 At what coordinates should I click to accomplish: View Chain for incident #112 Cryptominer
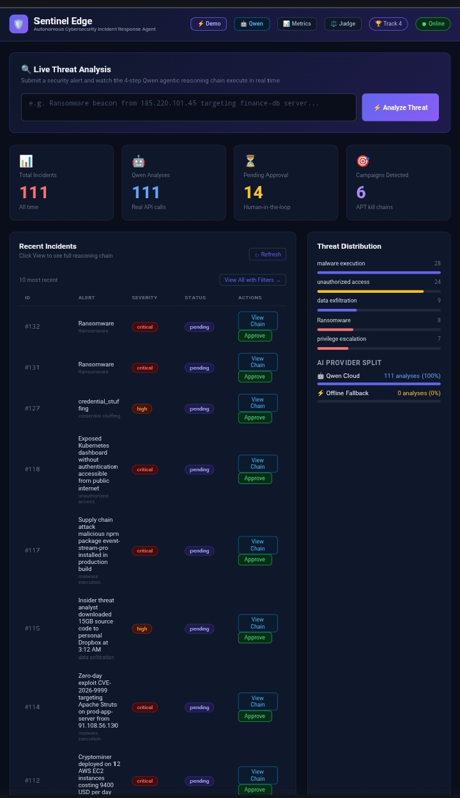tap(257, 775)
